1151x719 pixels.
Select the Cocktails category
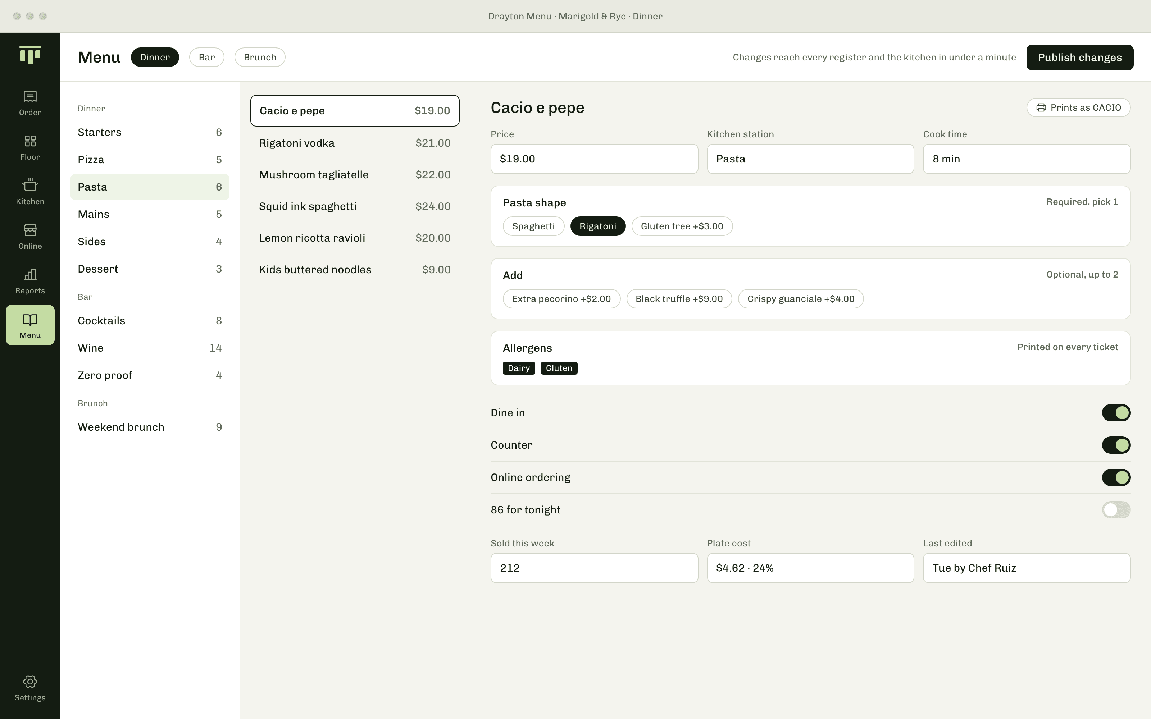pos(150,321)
